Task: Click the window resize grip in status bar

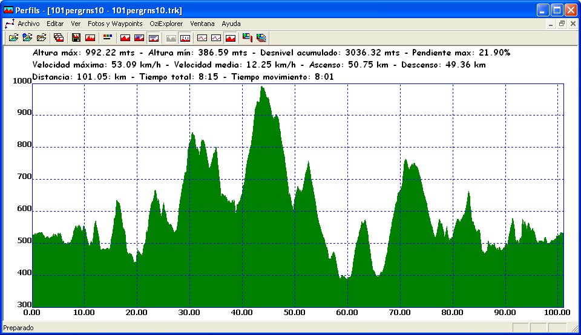Action: (x=575, y=328)
